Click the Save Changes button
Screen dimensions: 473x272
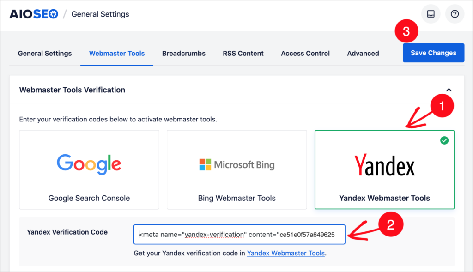click(433, 53)
